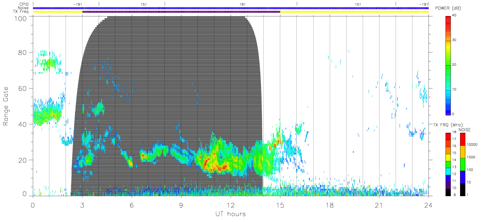
Task: Click the first -191 CPID value
Action: pyautogui.click(x=77, y=4)
